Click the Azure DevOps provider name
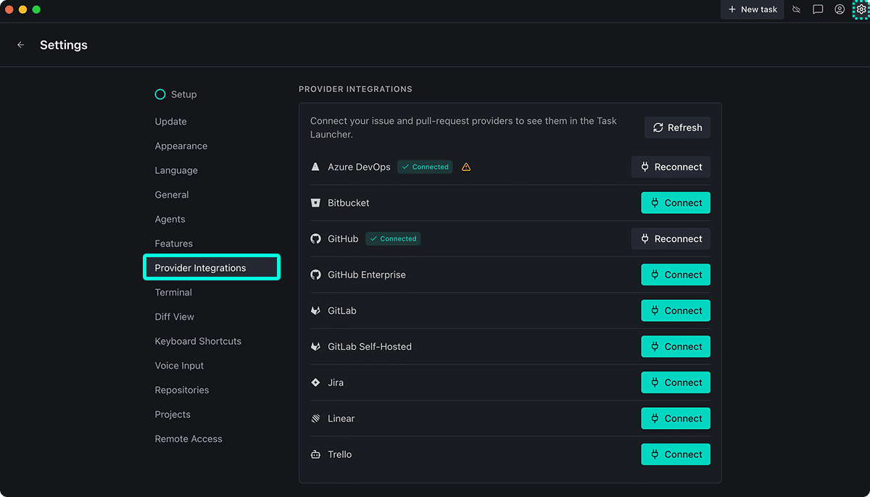This screenshot has width=870, height=497. pyautogui.click(x=359, y=167)
